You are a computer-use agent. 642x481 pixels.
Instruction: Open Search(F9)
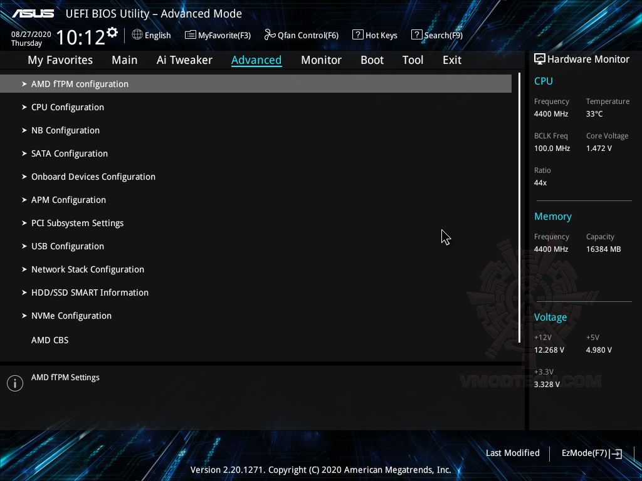pos(437,35)
